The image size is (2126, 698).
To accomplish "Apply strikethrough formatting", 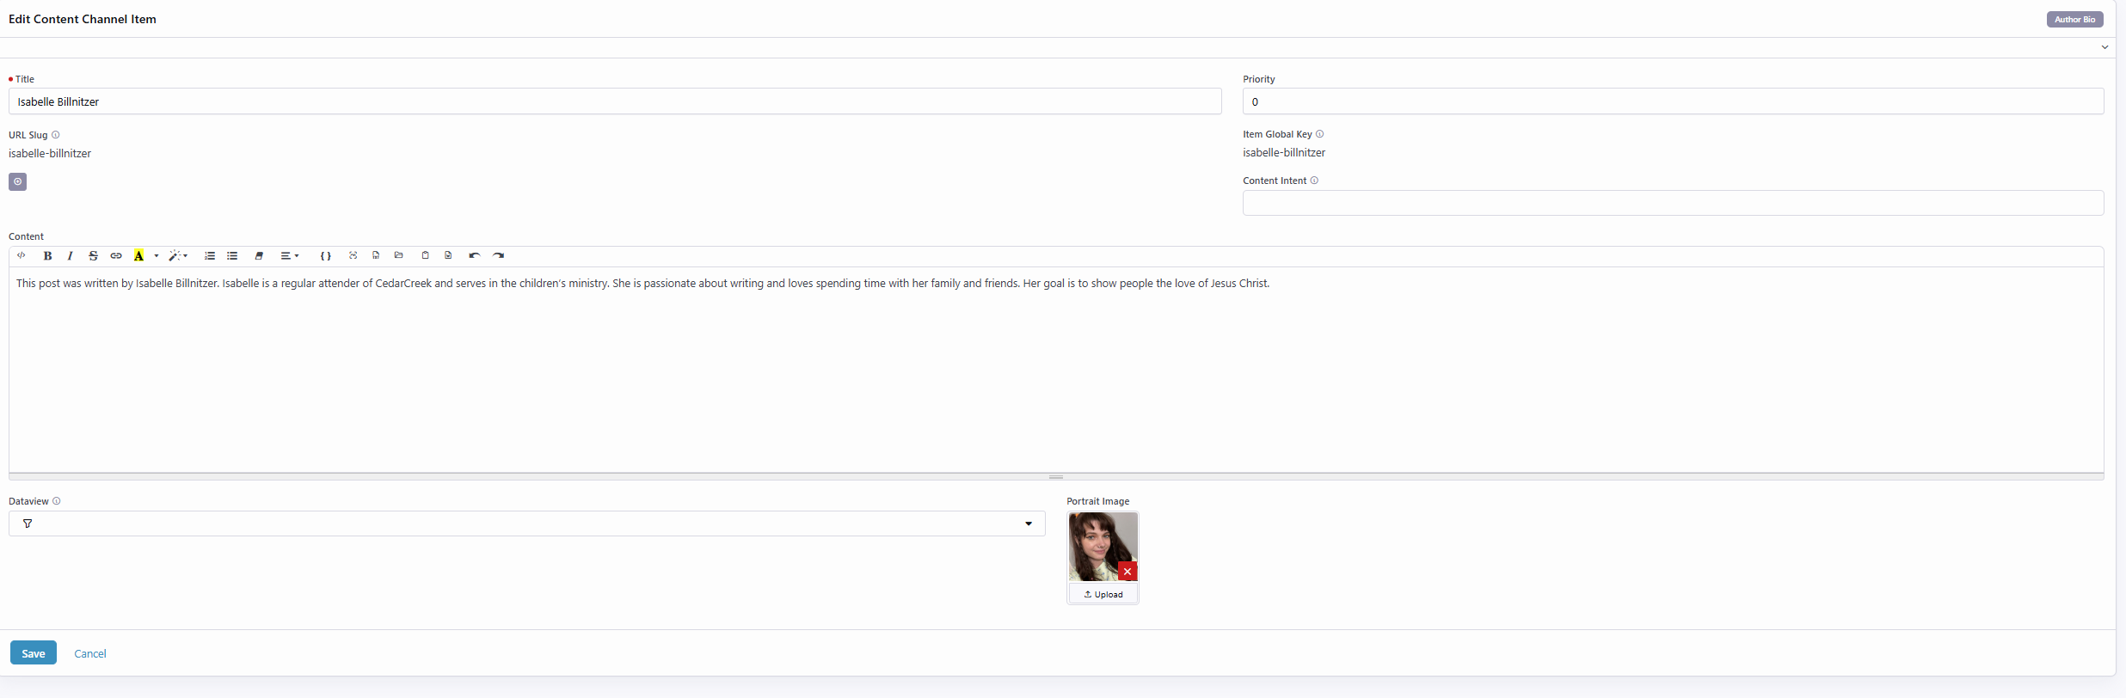I will point(93,255).
